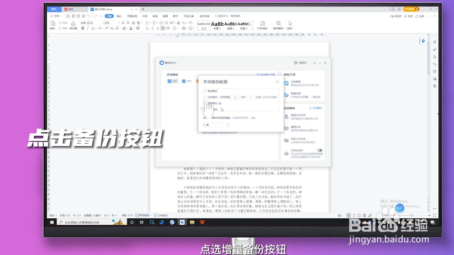Toggle Italic formatting

(x=88, y=28)
